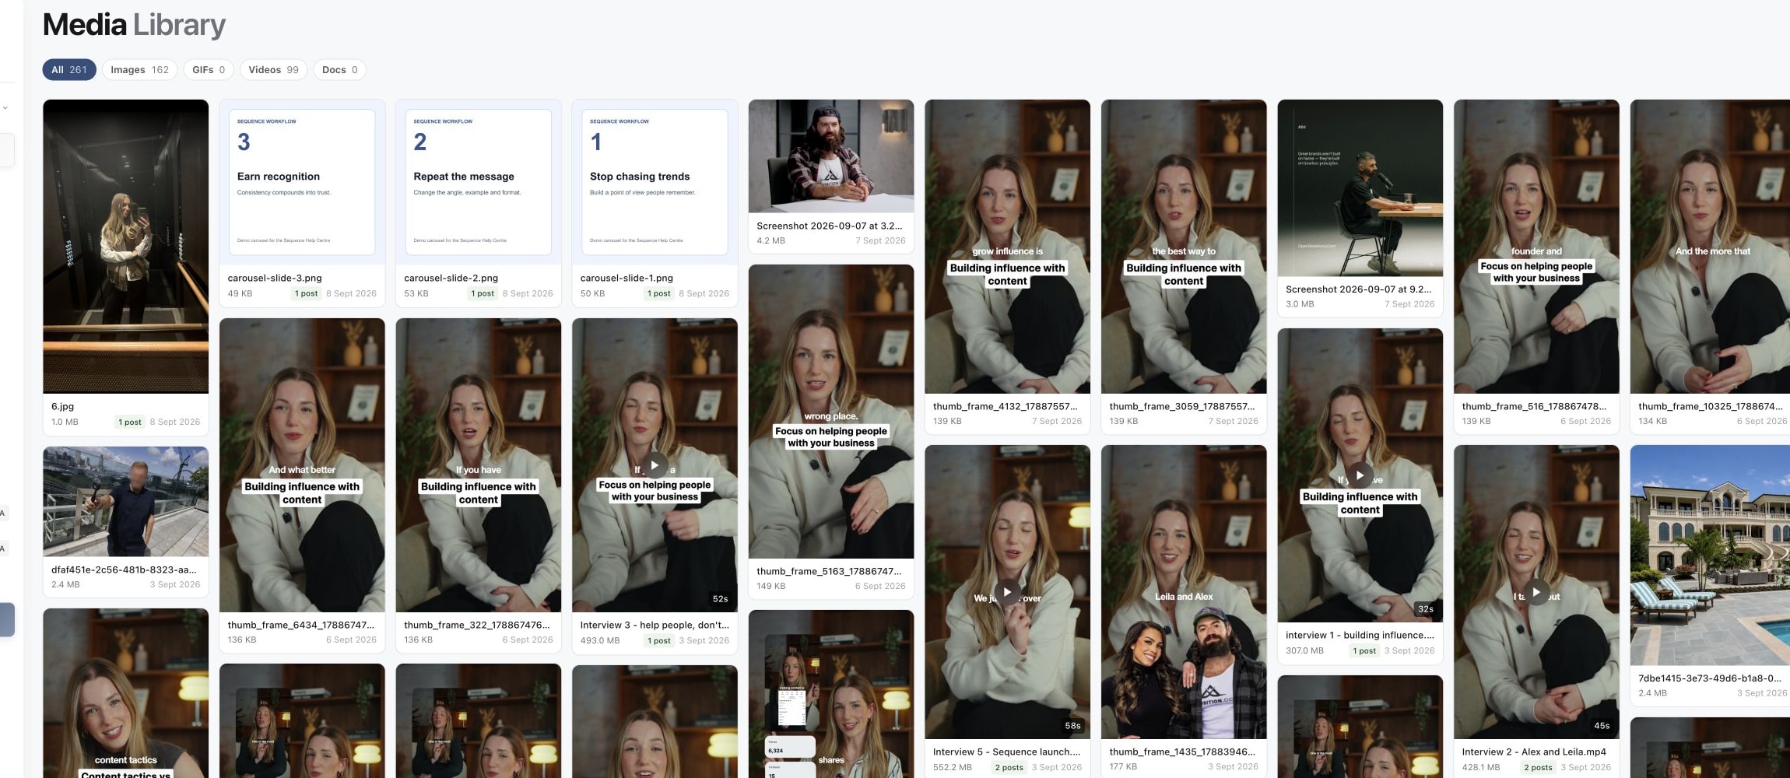The image size is (1790, 778).
Task: Click the 1 post badge on carousel-slide-2.png
Action: (483, 294)
